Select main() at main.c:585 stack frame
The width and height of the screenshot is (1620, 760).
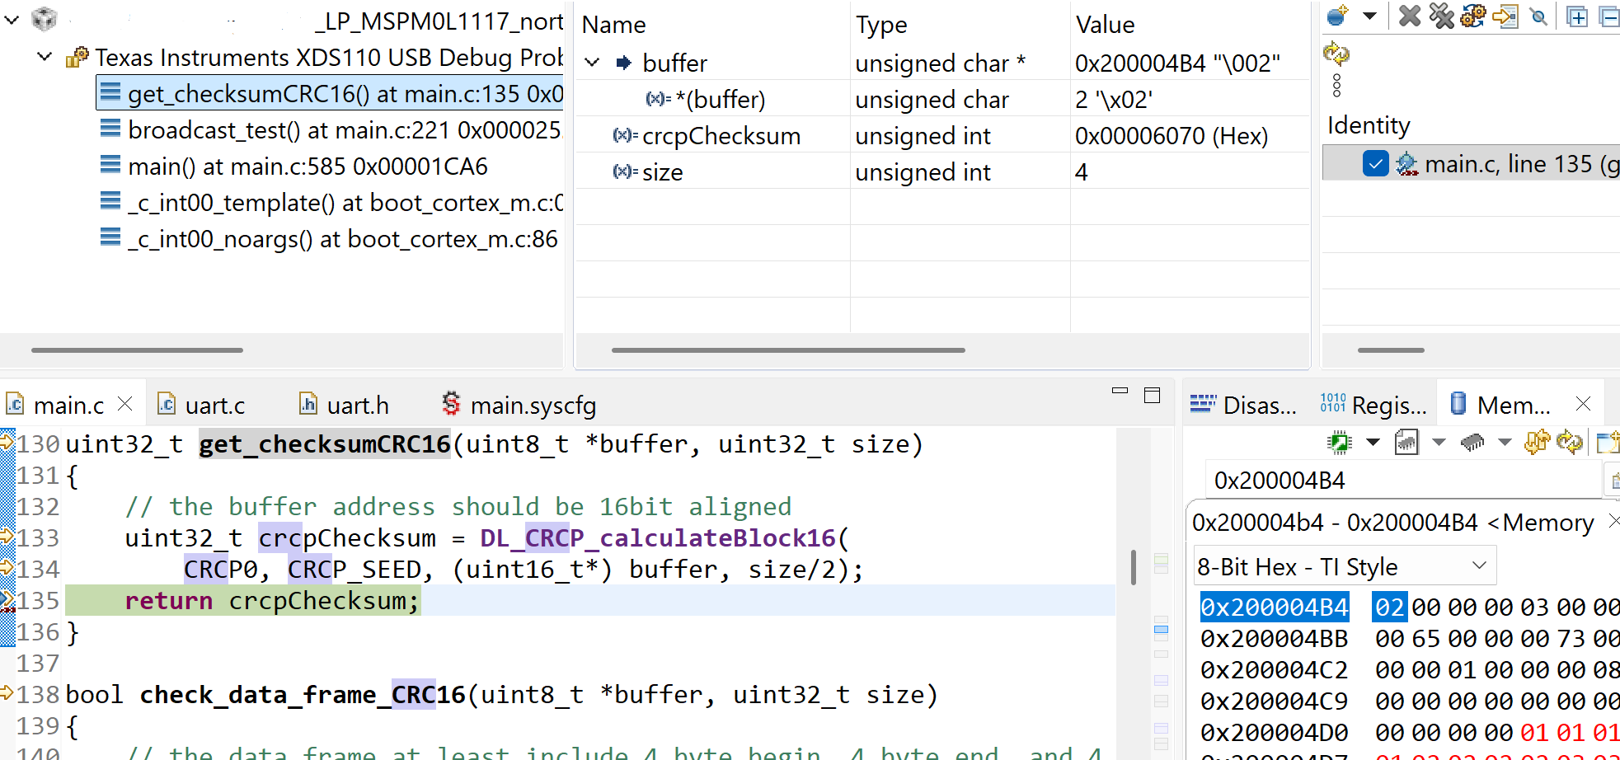[x=308, y=166]
